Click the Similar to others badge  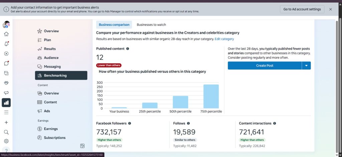[185, 140]
